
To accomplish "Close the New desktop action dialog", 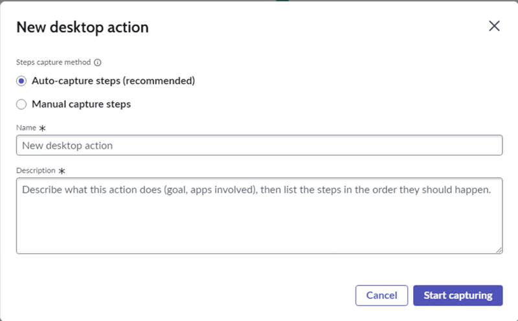I will click(494, 26).
